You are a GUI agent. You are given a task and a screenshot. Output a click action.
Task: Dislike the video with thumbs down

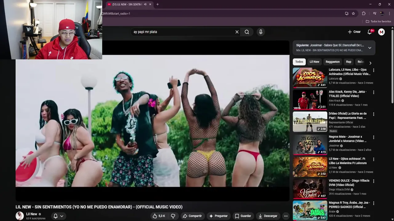[173, 216]
